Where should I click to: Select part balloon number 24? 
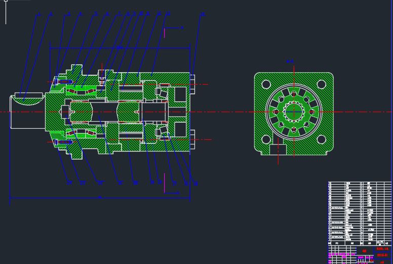[69, 183]
